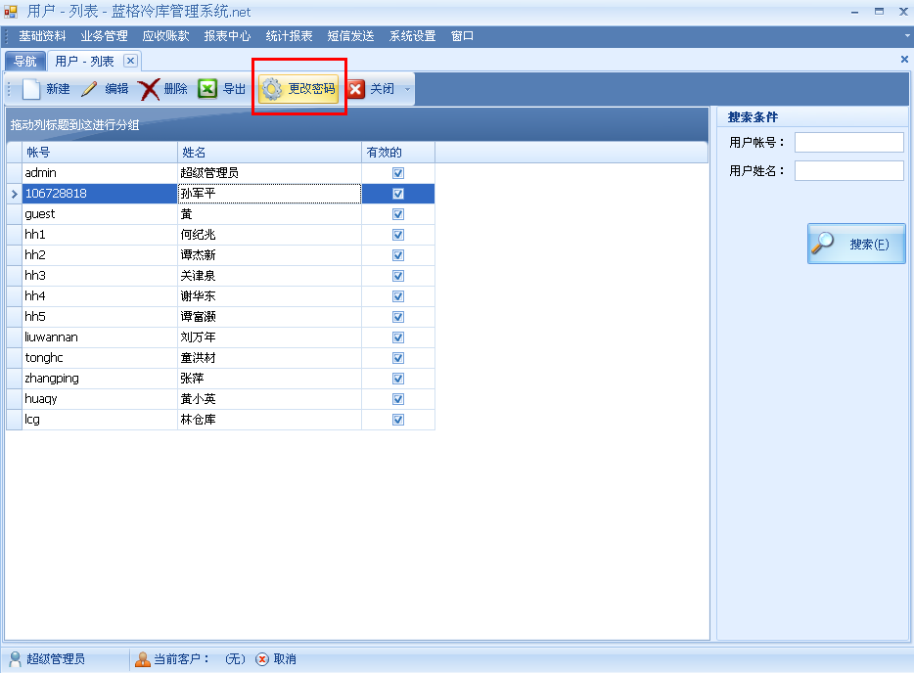914x673 pixels.
Task: Select the admin account cell
Action: 100,173
